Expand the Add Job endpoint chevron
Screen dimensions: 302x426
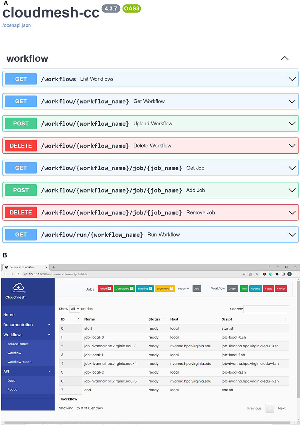292,190
